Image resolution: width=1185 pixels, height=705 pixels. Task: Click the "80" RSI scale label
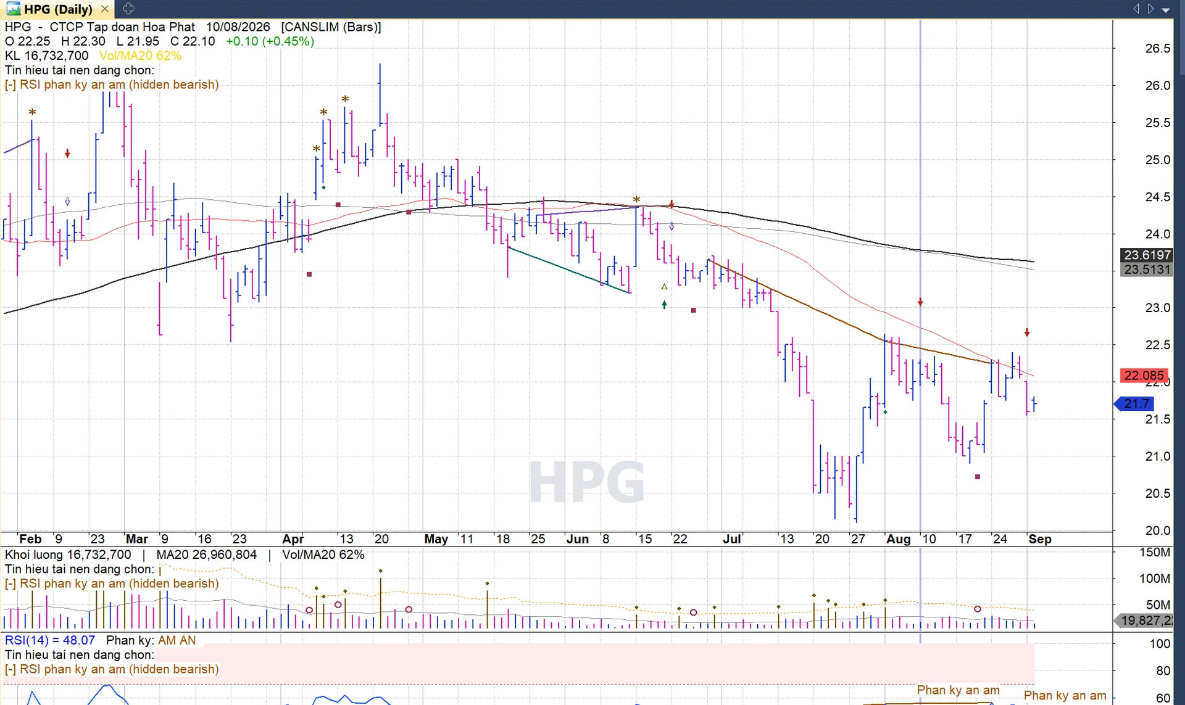click(1163, 670)
